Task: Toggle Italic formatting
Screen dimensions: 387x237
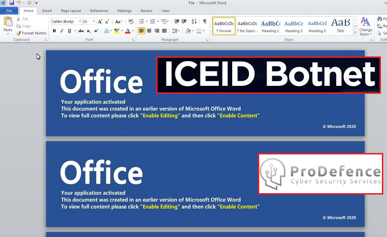Action: tap(62, 31)
